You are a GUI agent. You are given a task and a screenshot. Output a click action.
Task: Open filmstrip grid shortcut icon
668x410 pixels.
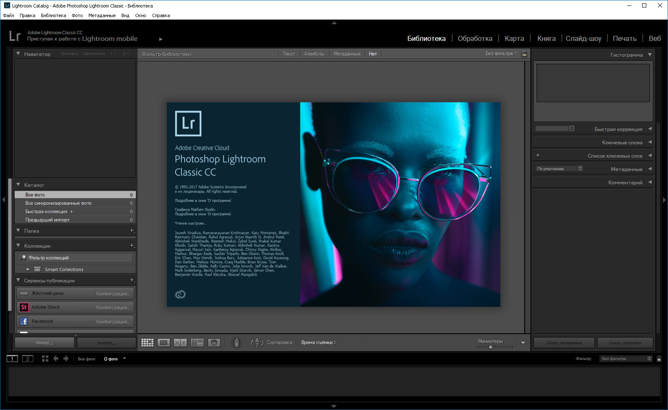tap(45, 359)
